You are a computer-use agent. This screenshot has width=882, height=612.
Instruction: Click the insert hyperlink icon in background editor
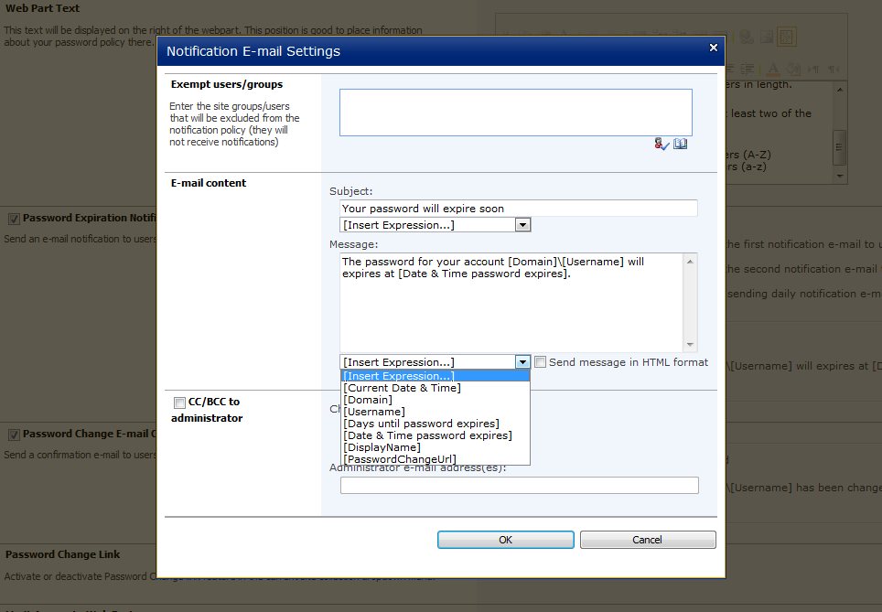click(x=748, y=38)
